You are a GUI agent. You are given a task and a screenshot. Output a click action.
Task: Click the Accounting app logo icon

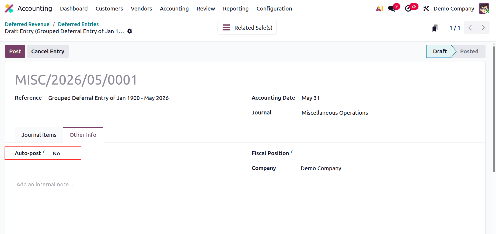tap(9, 9)
